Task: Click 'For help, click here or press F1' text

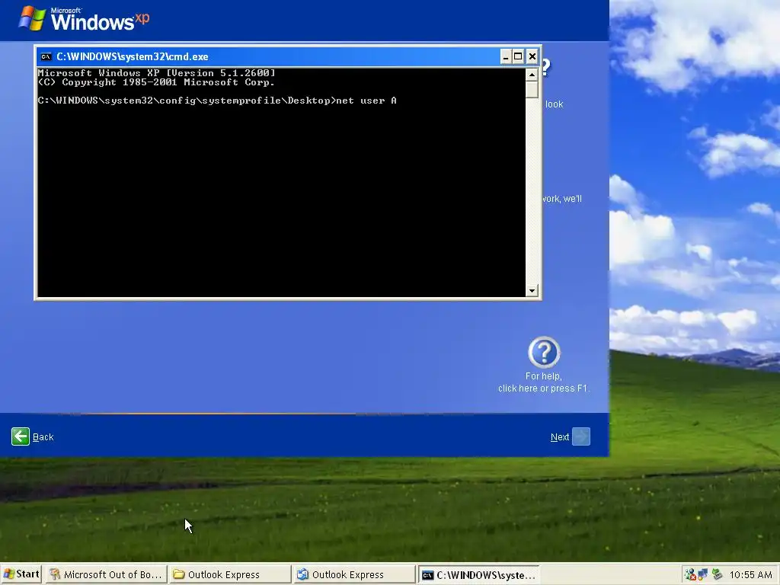Action: click(x=544, y=382)
